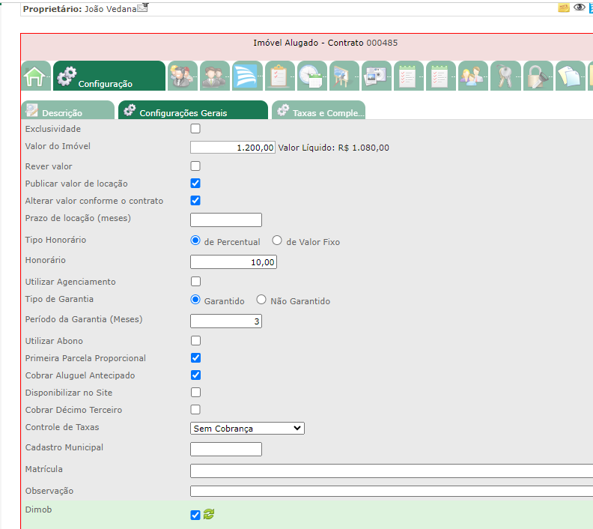The image size is (593, 529).
Task: Open the documents pages tab icon
Action: tap(570, 76)
